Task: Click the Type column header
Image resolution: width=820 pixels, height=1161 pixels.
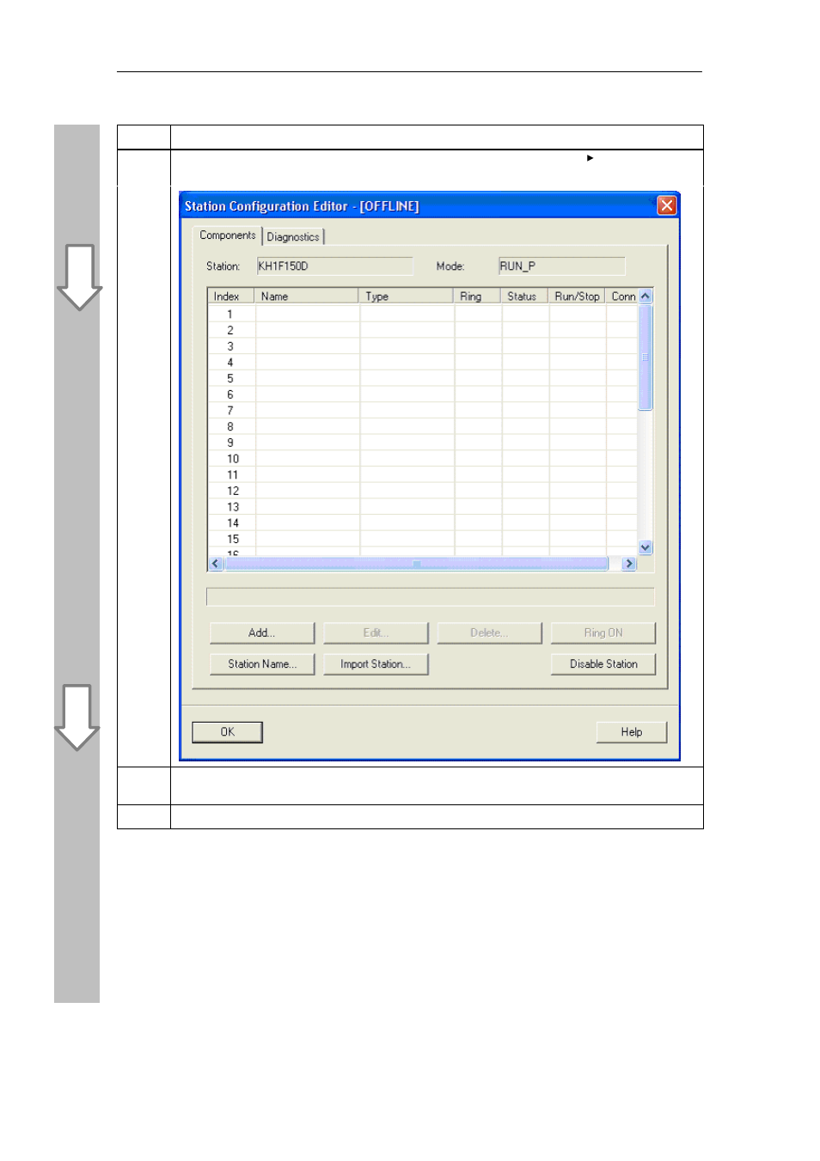Action: [x=407, y=296]
